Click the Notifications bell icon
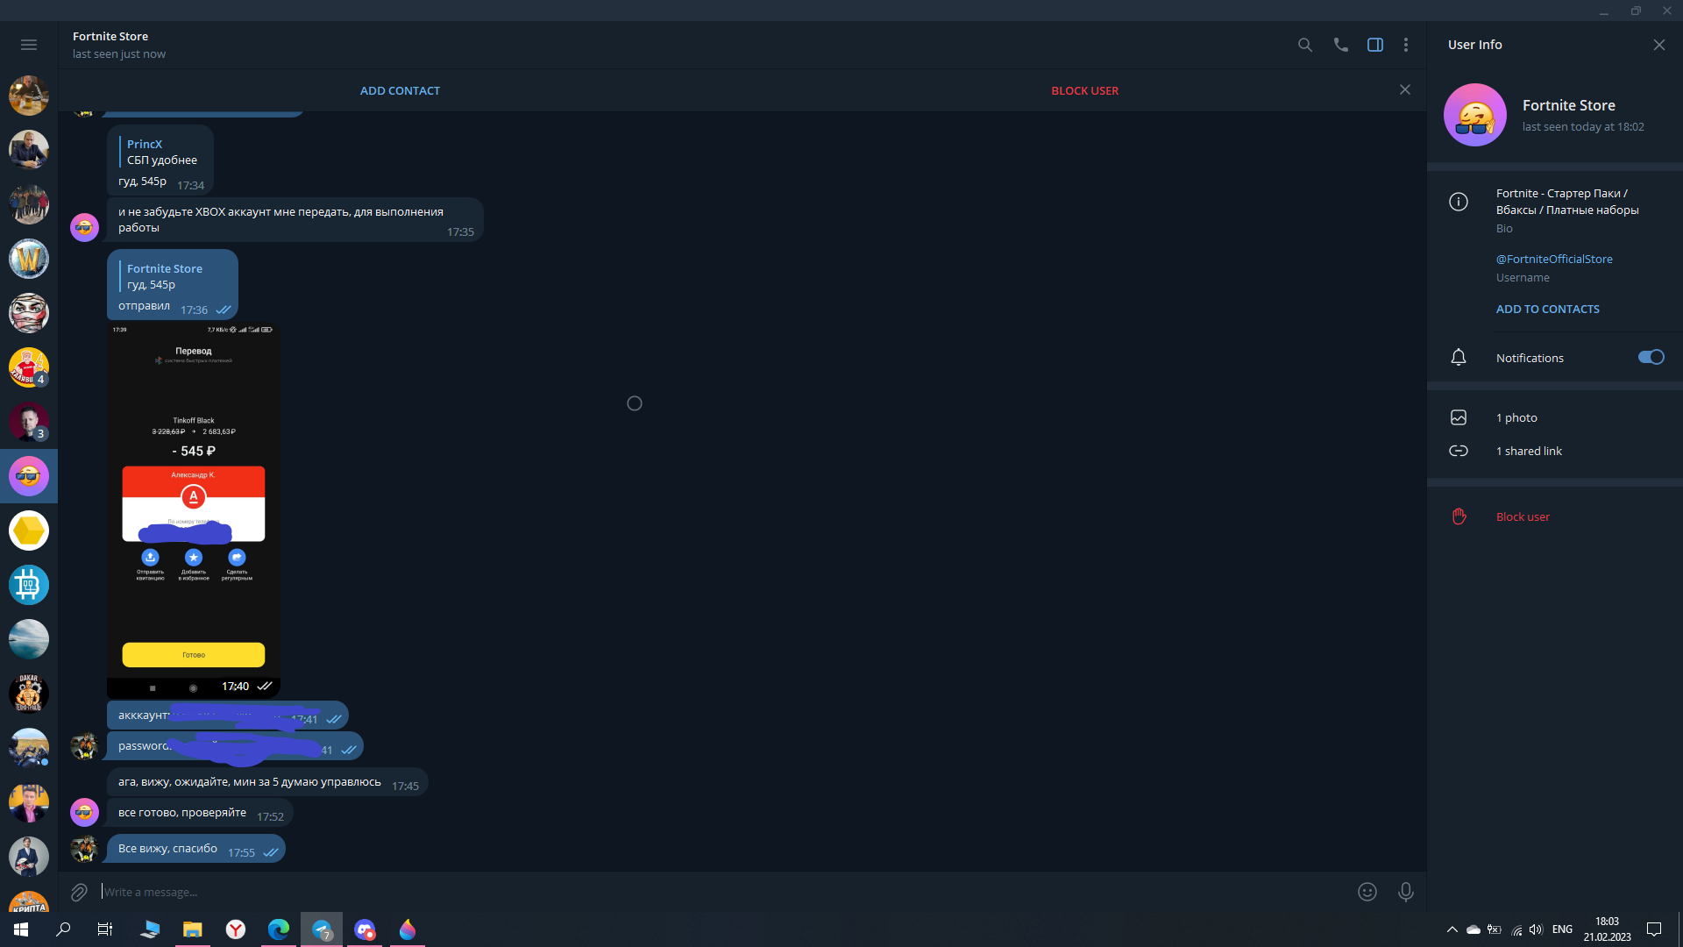This screenshot has height=947, width=1683. click(1459, 358)
